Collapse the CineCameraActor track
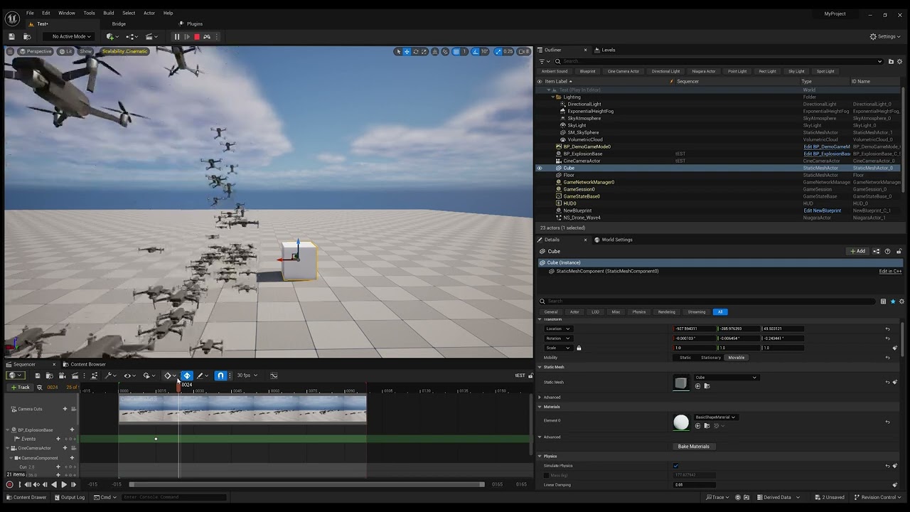The image size is (910, 512). (9, 448)
